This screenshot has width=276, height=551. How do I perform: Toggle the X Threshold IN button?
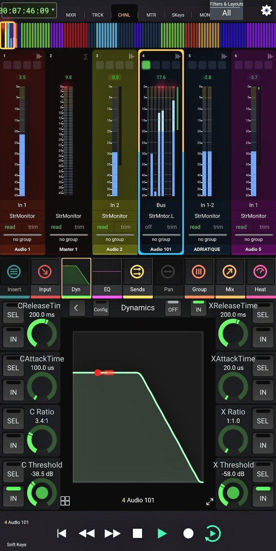point(263,495)
